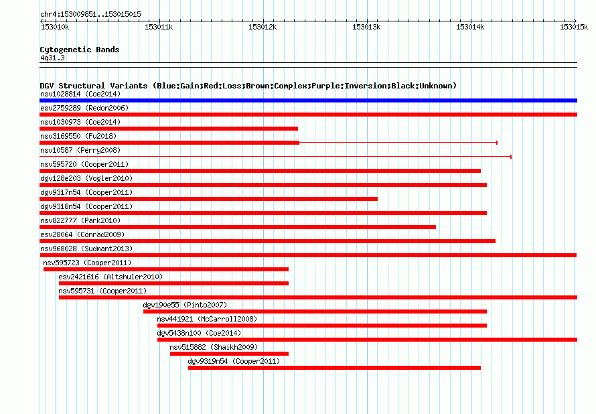Open dgv9318n54 (Cooper2011) label
Screen dimensions: 596x414
86,206
